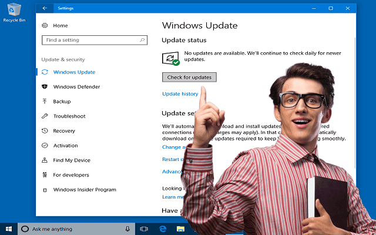
Task: Open Windows Insider Program settings
Action: pos(85,190)
